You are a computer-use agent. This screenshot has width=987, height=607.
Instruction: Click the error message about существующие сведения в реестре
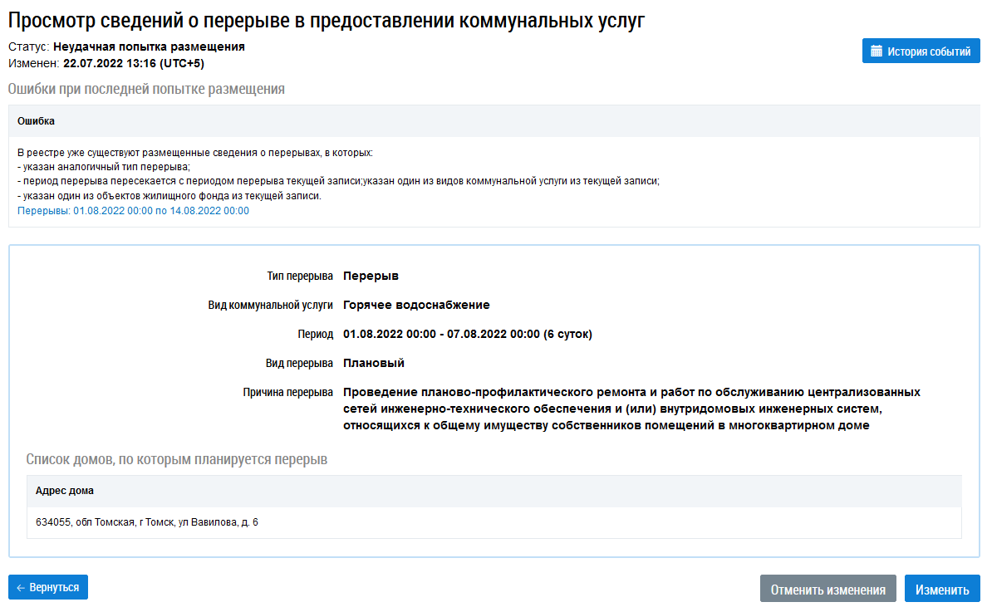(195, 154)
